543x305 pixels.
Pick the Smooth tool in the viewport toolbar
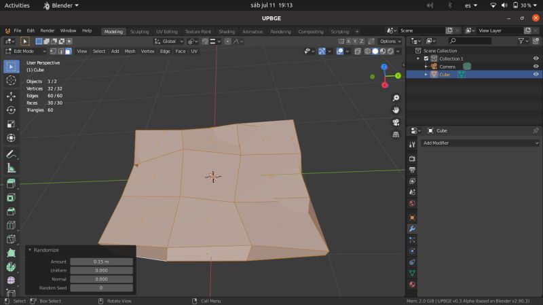pyautogui.click(x=11, y=280)
